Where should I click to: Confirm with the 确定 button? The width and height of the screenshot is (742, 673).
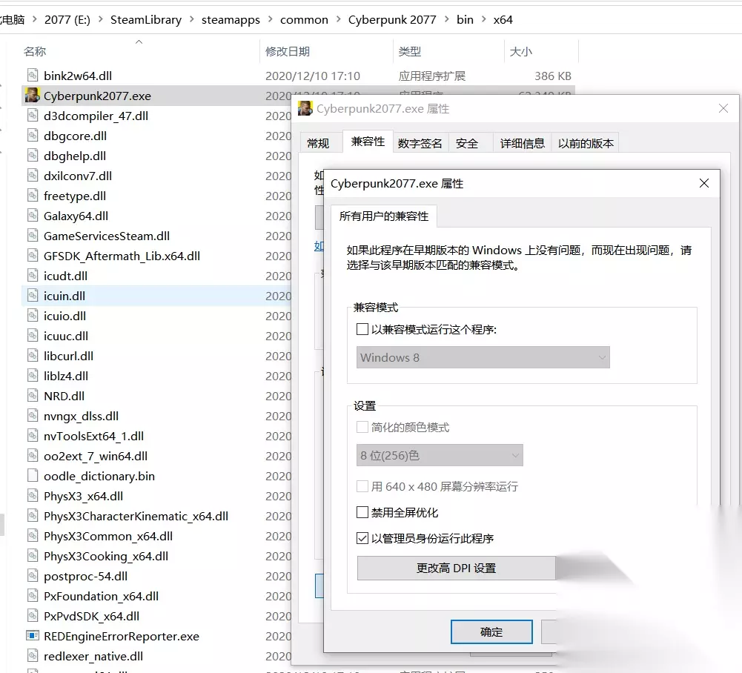pos(491,631)
